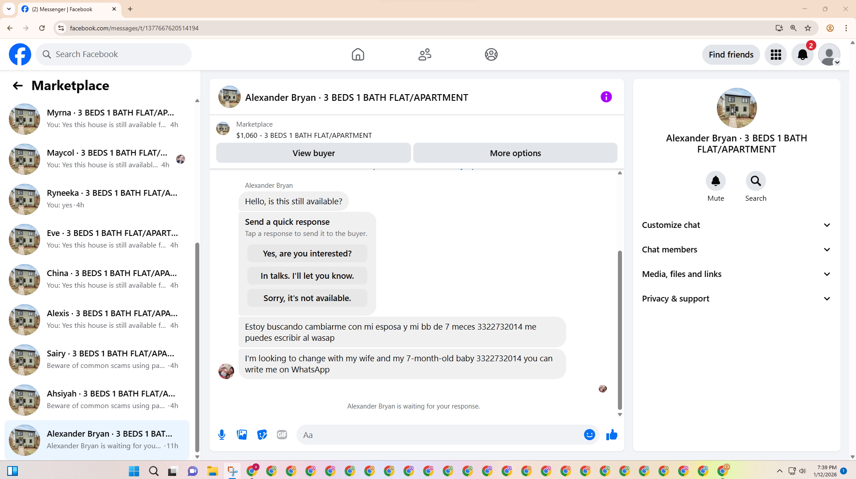Click the chat message scrollbar
The width and height of the screenshot is (856, 479).
coord(619,330)
